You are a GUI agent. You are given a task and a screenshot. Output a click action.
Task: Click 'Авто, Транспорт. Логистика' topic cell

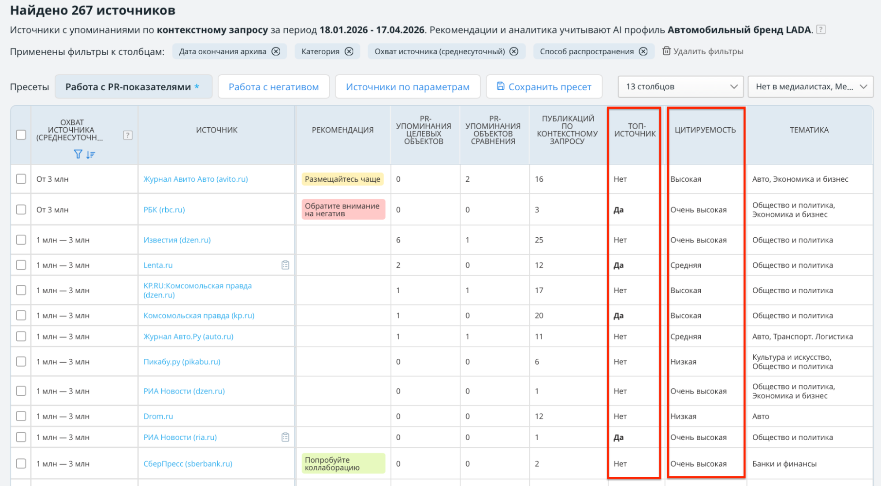point(803,336)
